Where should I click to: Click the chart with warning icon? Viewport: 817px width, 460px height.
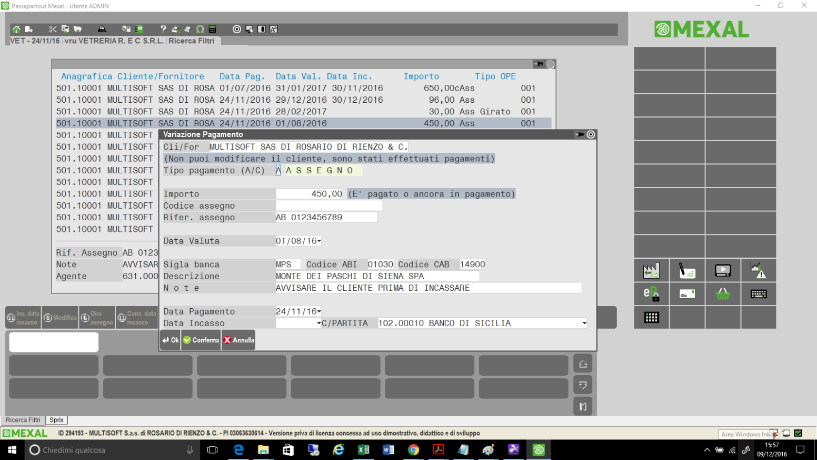758,271
